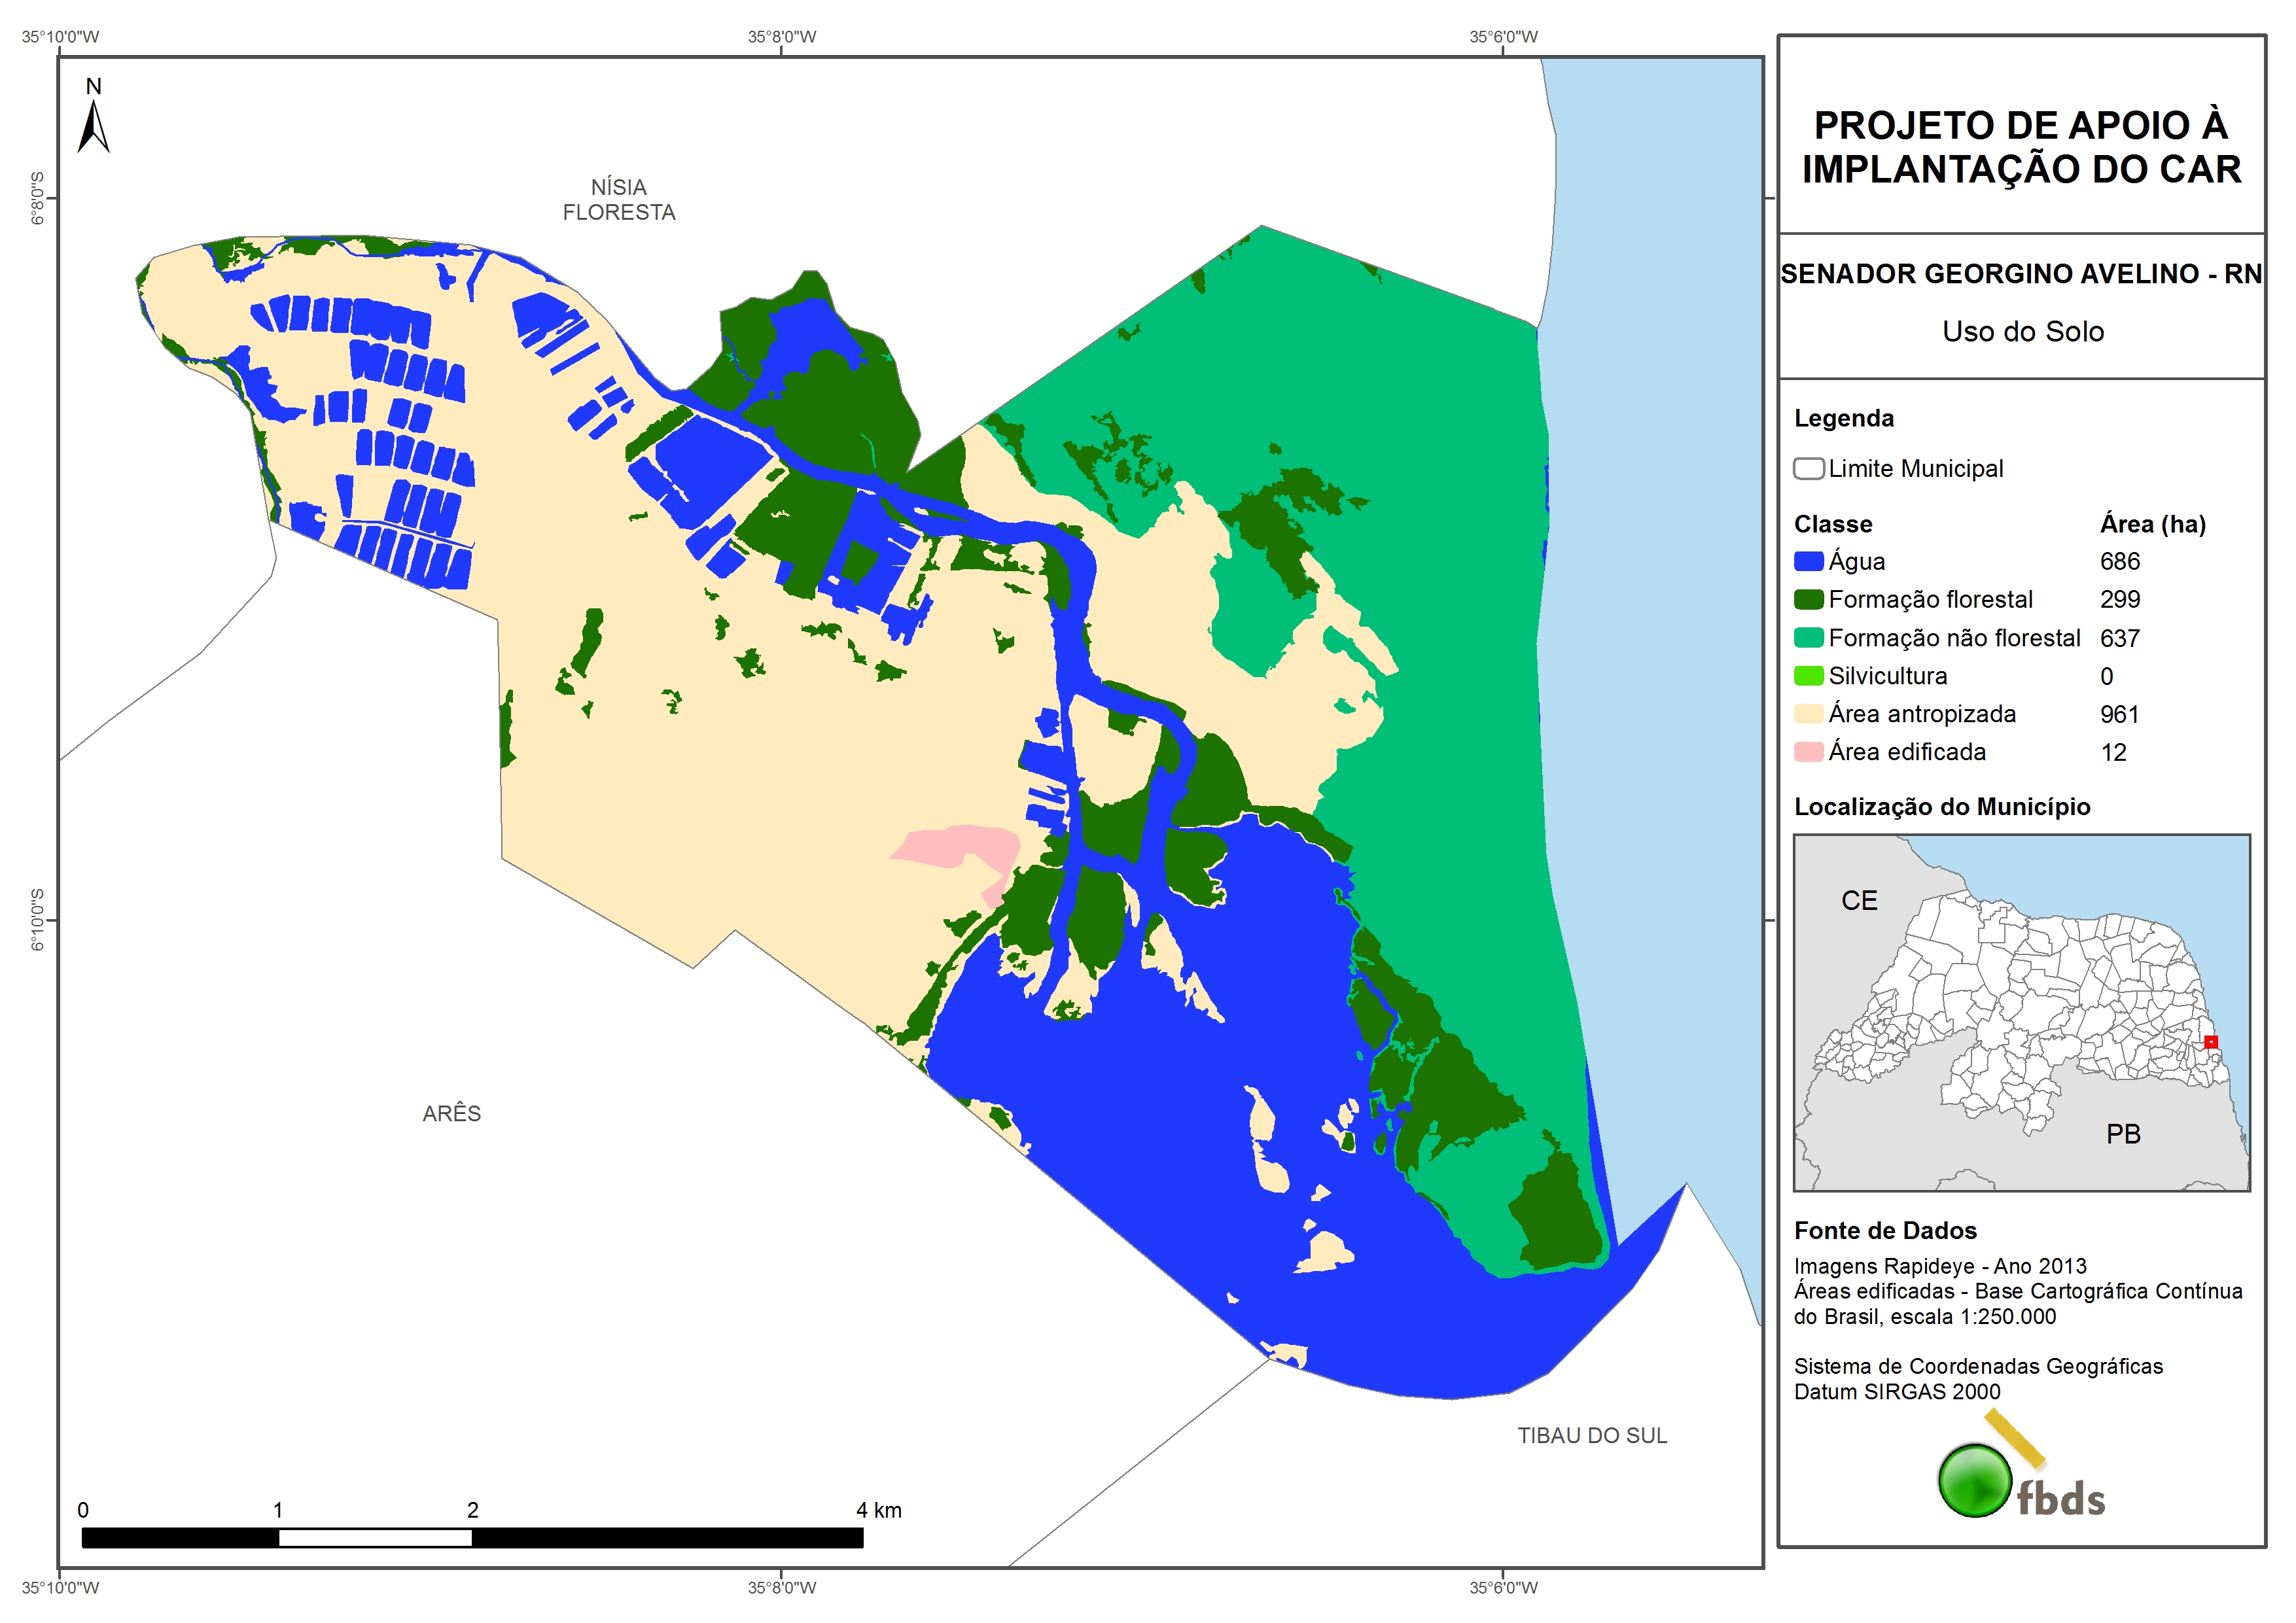2296x1623 pixels.
Task: Click the PB state label on inset map
Action: [x=2123, y=1134]
